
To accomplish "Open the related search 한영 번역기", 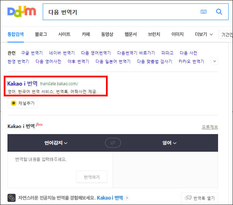I will [18, 61].
